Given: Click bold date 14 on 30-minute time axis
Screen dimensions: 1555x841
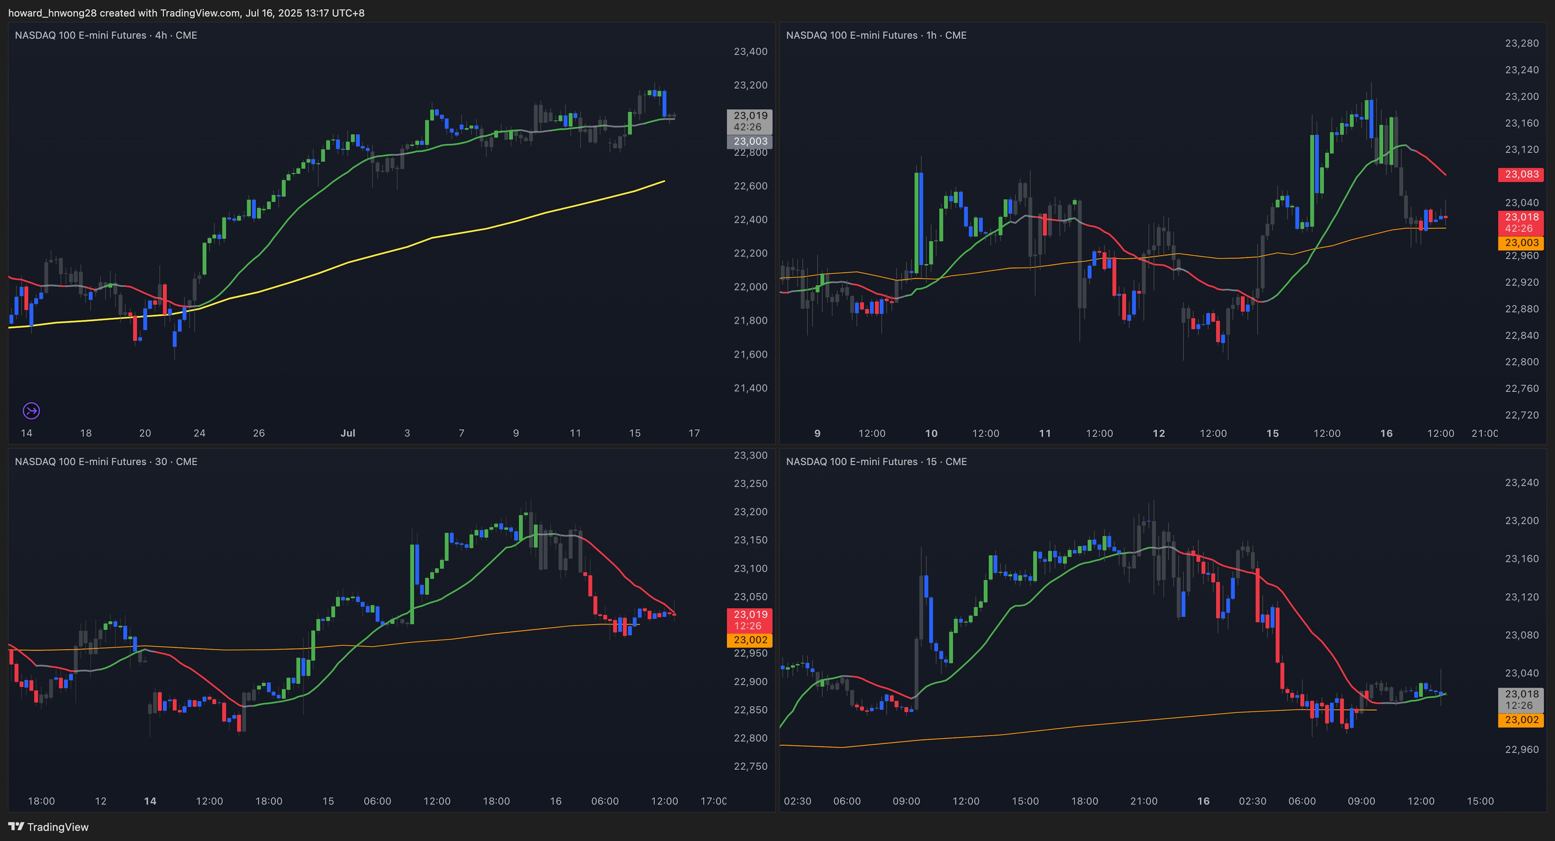Looking at the screenshot, I should click(x=150, y=801).
